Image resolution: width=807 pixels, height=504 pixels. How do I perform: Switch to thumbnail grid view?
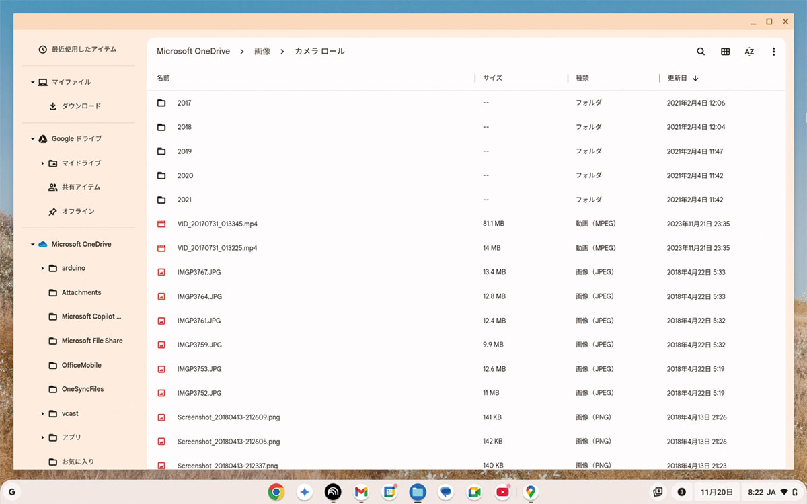click(x=725, y=52)
